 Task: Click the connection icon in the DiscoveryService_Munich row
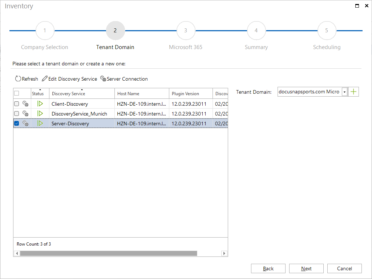(25, 114)
